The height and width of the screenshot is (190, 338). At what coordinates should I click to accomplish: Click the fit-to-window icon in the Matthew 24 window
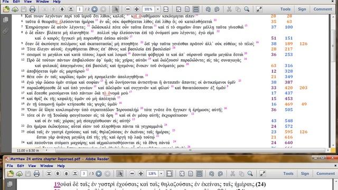pos(182,174)
